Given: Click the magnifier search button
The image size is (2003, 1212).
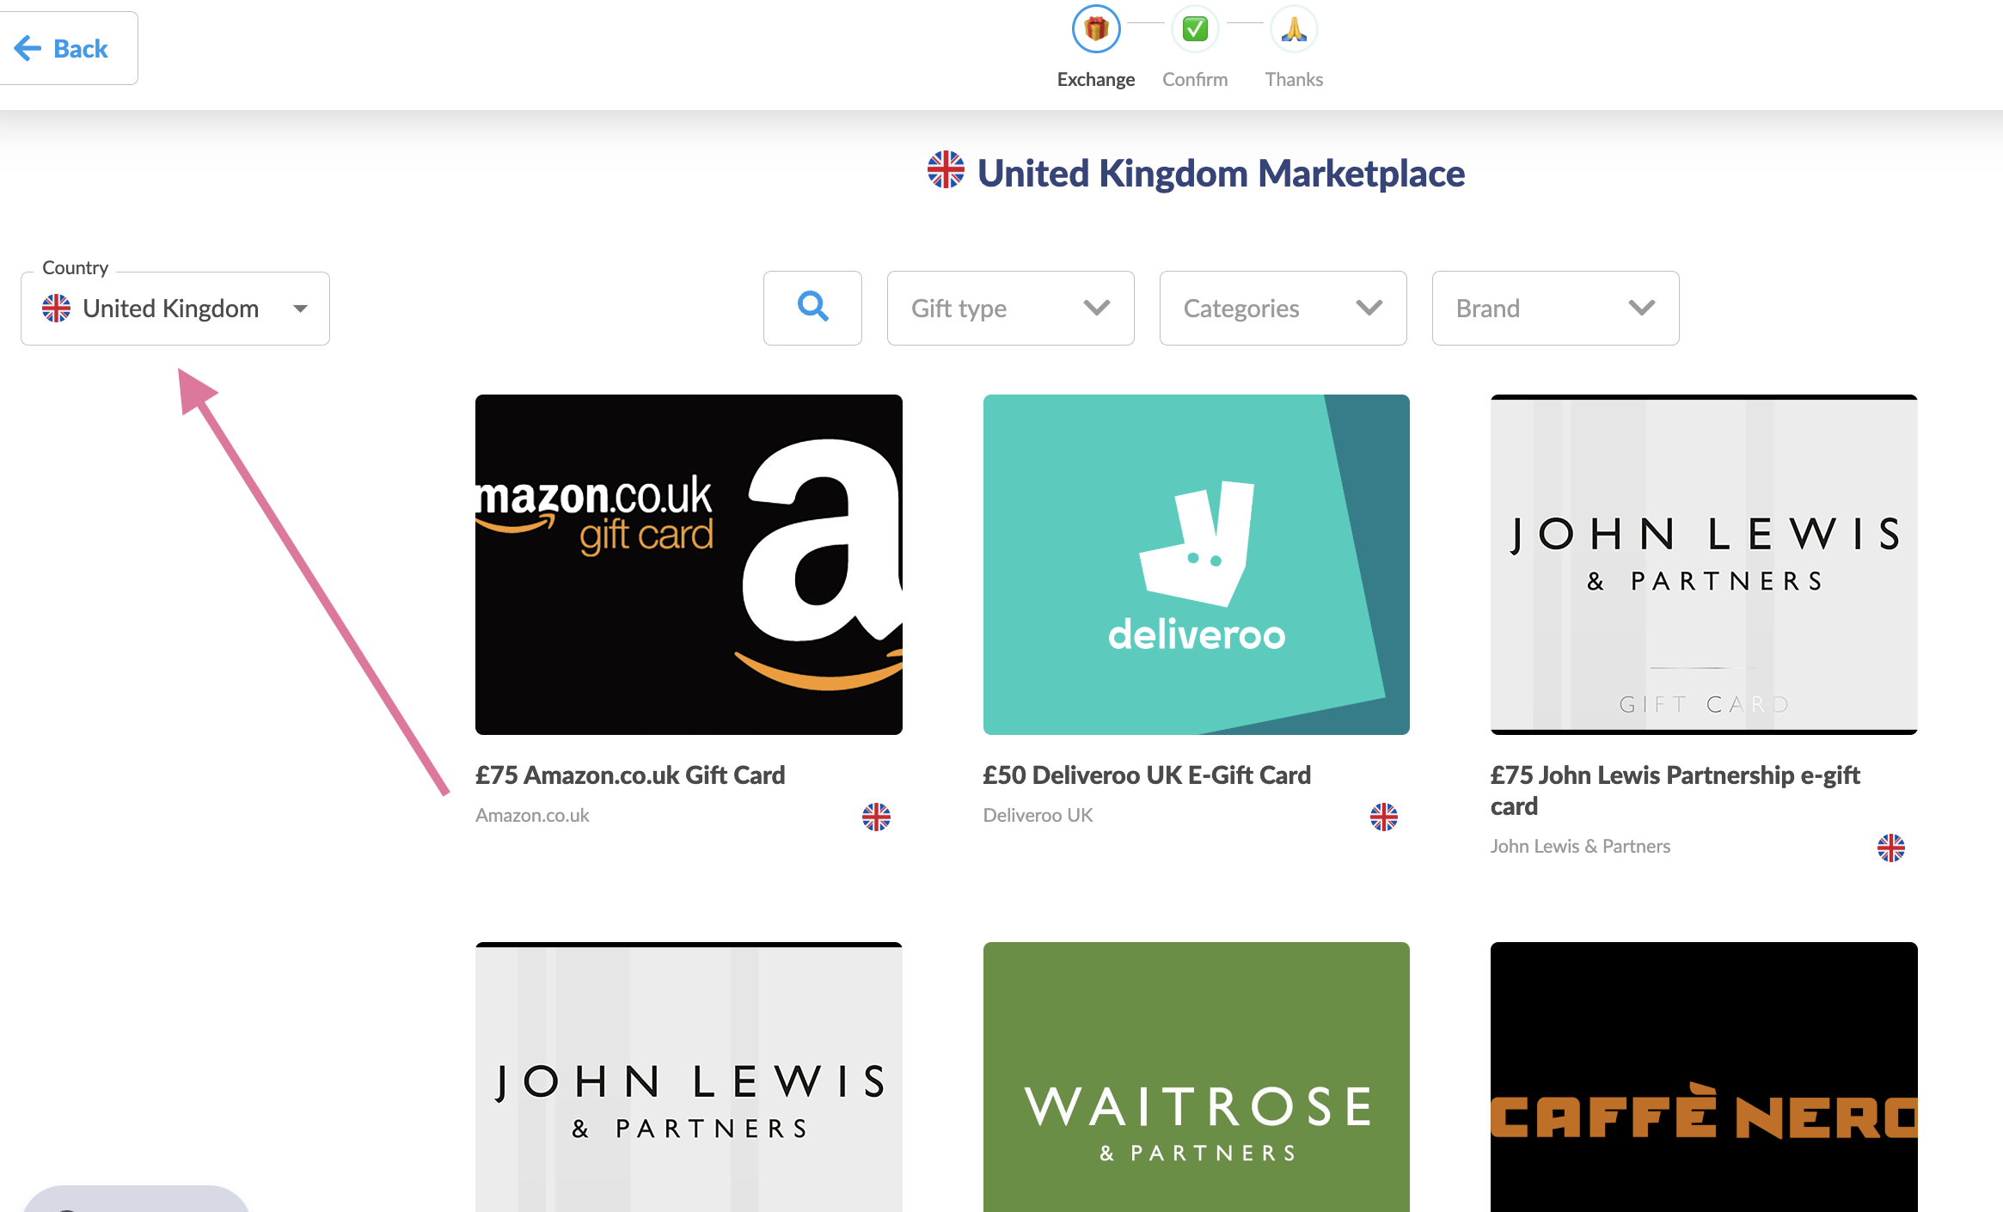Looking at the screenshot, I should [812, 308].
